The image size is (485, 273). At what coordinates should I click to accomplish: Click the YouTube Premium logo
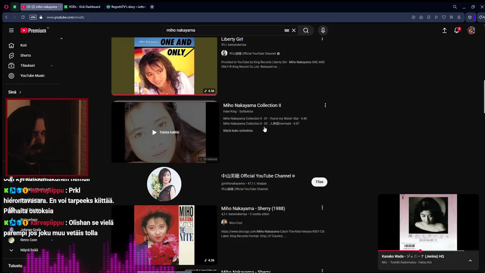tap(33, 30)
